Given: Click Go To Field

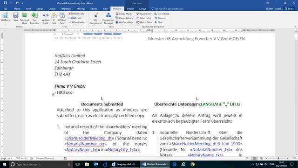Looking at the screenshot, I should tap(162, 14).
